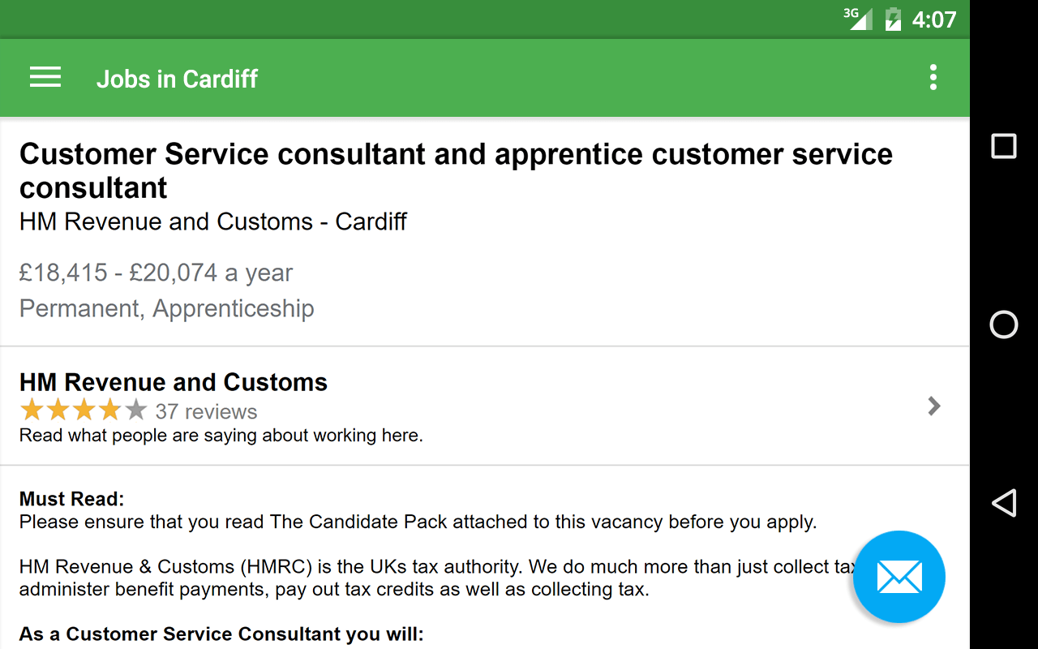Tap the £18,415 - £20,074 salary line
1038x649 pixels.
(x=156, y=273)
